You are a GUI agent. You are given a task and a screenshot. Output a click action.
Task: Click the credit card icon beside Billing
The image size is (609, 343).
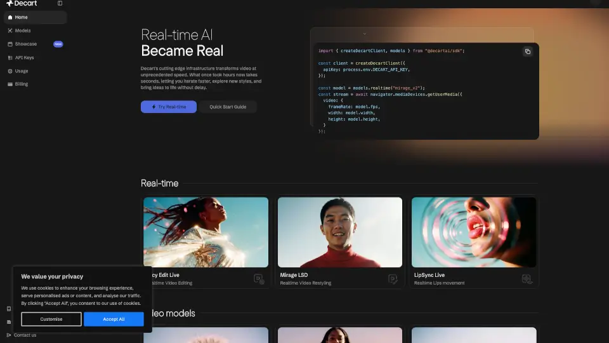click(x=10, y=84)
